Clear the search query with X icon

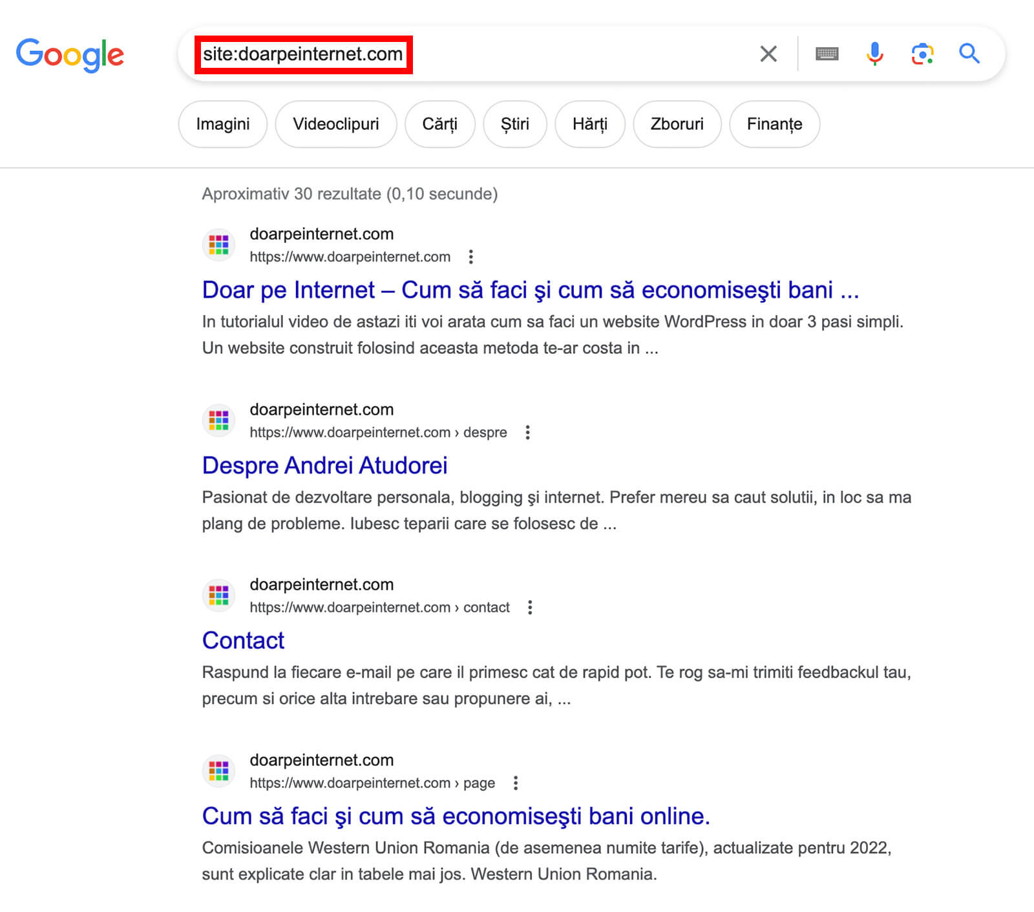[768, 54]
